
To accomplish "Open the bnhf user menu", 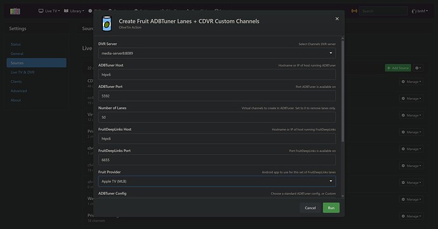I will coord(420,11).
